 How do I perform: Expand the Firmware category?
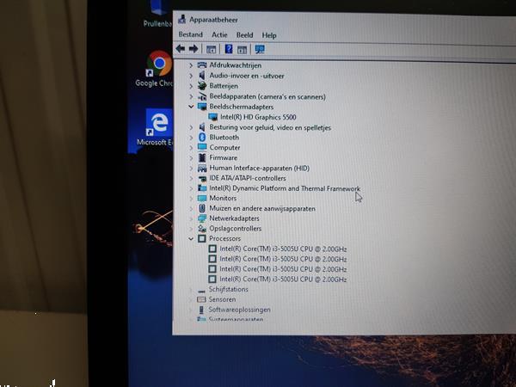click(191, 158)
